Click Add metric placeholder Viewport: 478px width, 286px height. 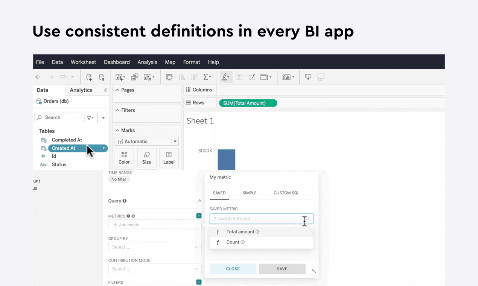click(155, 225)
